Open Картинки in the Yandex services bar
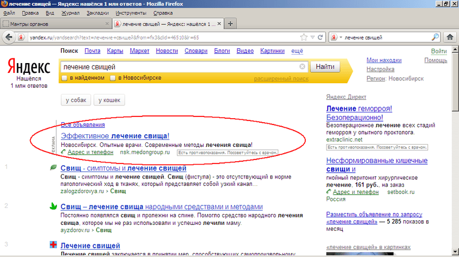The height and width of the screenshot is (257, 459). [x=272, y=51]
